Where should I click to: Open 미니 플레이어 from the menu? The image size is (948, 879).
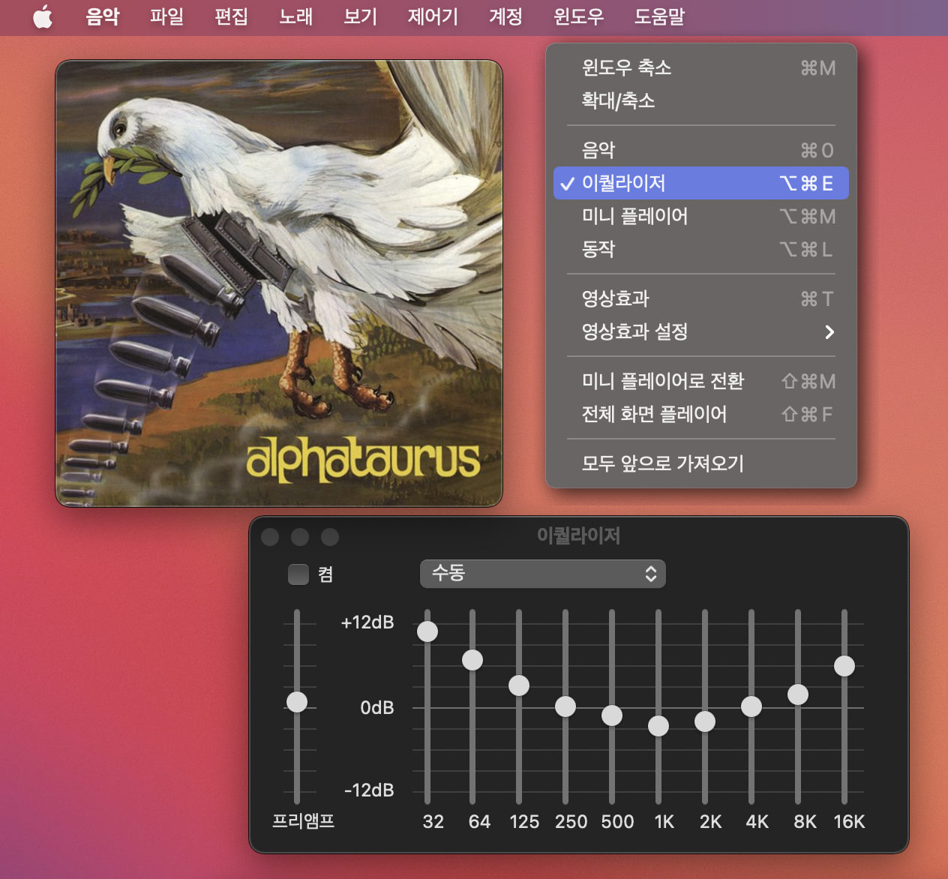[701, 216]
